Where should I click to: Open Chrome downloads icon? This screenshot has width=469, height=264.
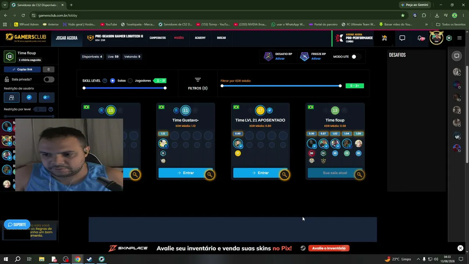tap(437, 15)
